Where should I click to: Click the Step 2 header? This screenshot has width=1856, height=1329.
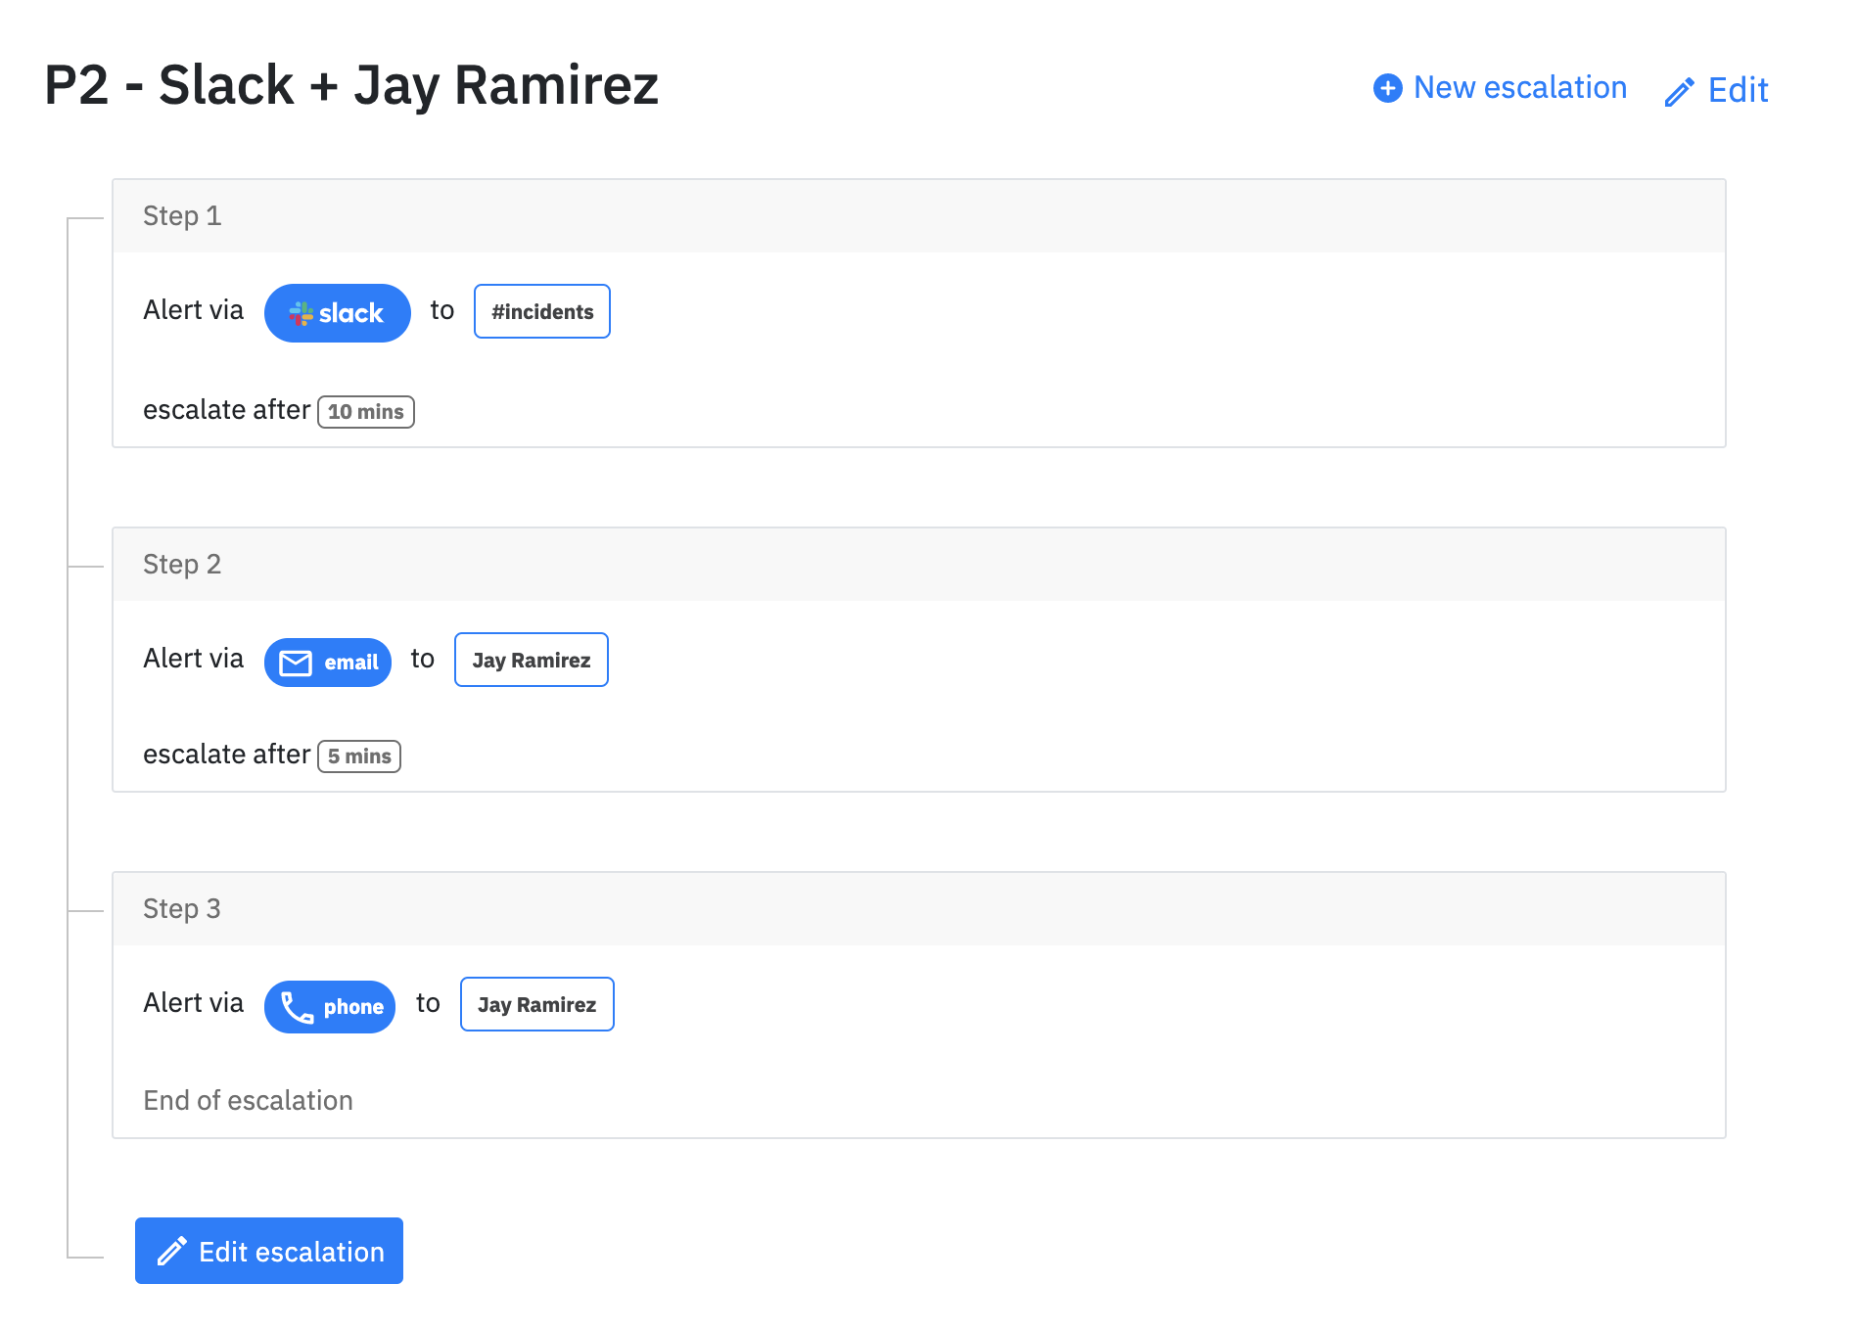point(919,565)
